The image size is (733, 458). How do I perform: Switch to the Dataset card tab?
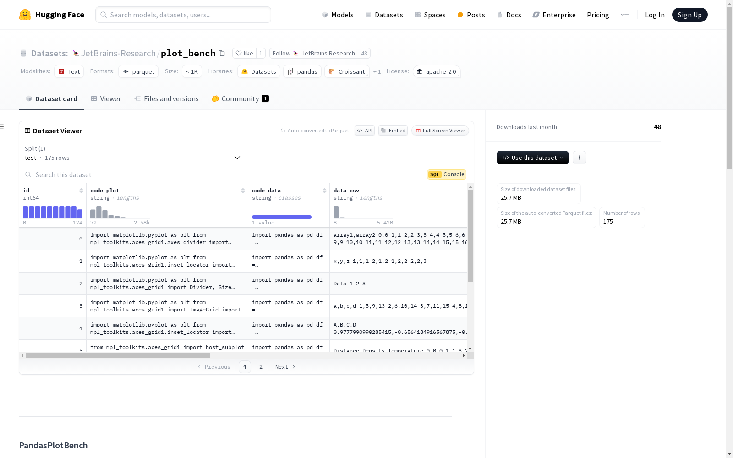pos(51,98)
